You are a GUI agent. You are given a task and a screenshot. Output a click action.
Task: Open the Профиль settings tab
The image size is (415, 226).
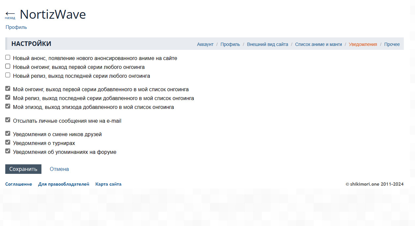tap(230, 44)
